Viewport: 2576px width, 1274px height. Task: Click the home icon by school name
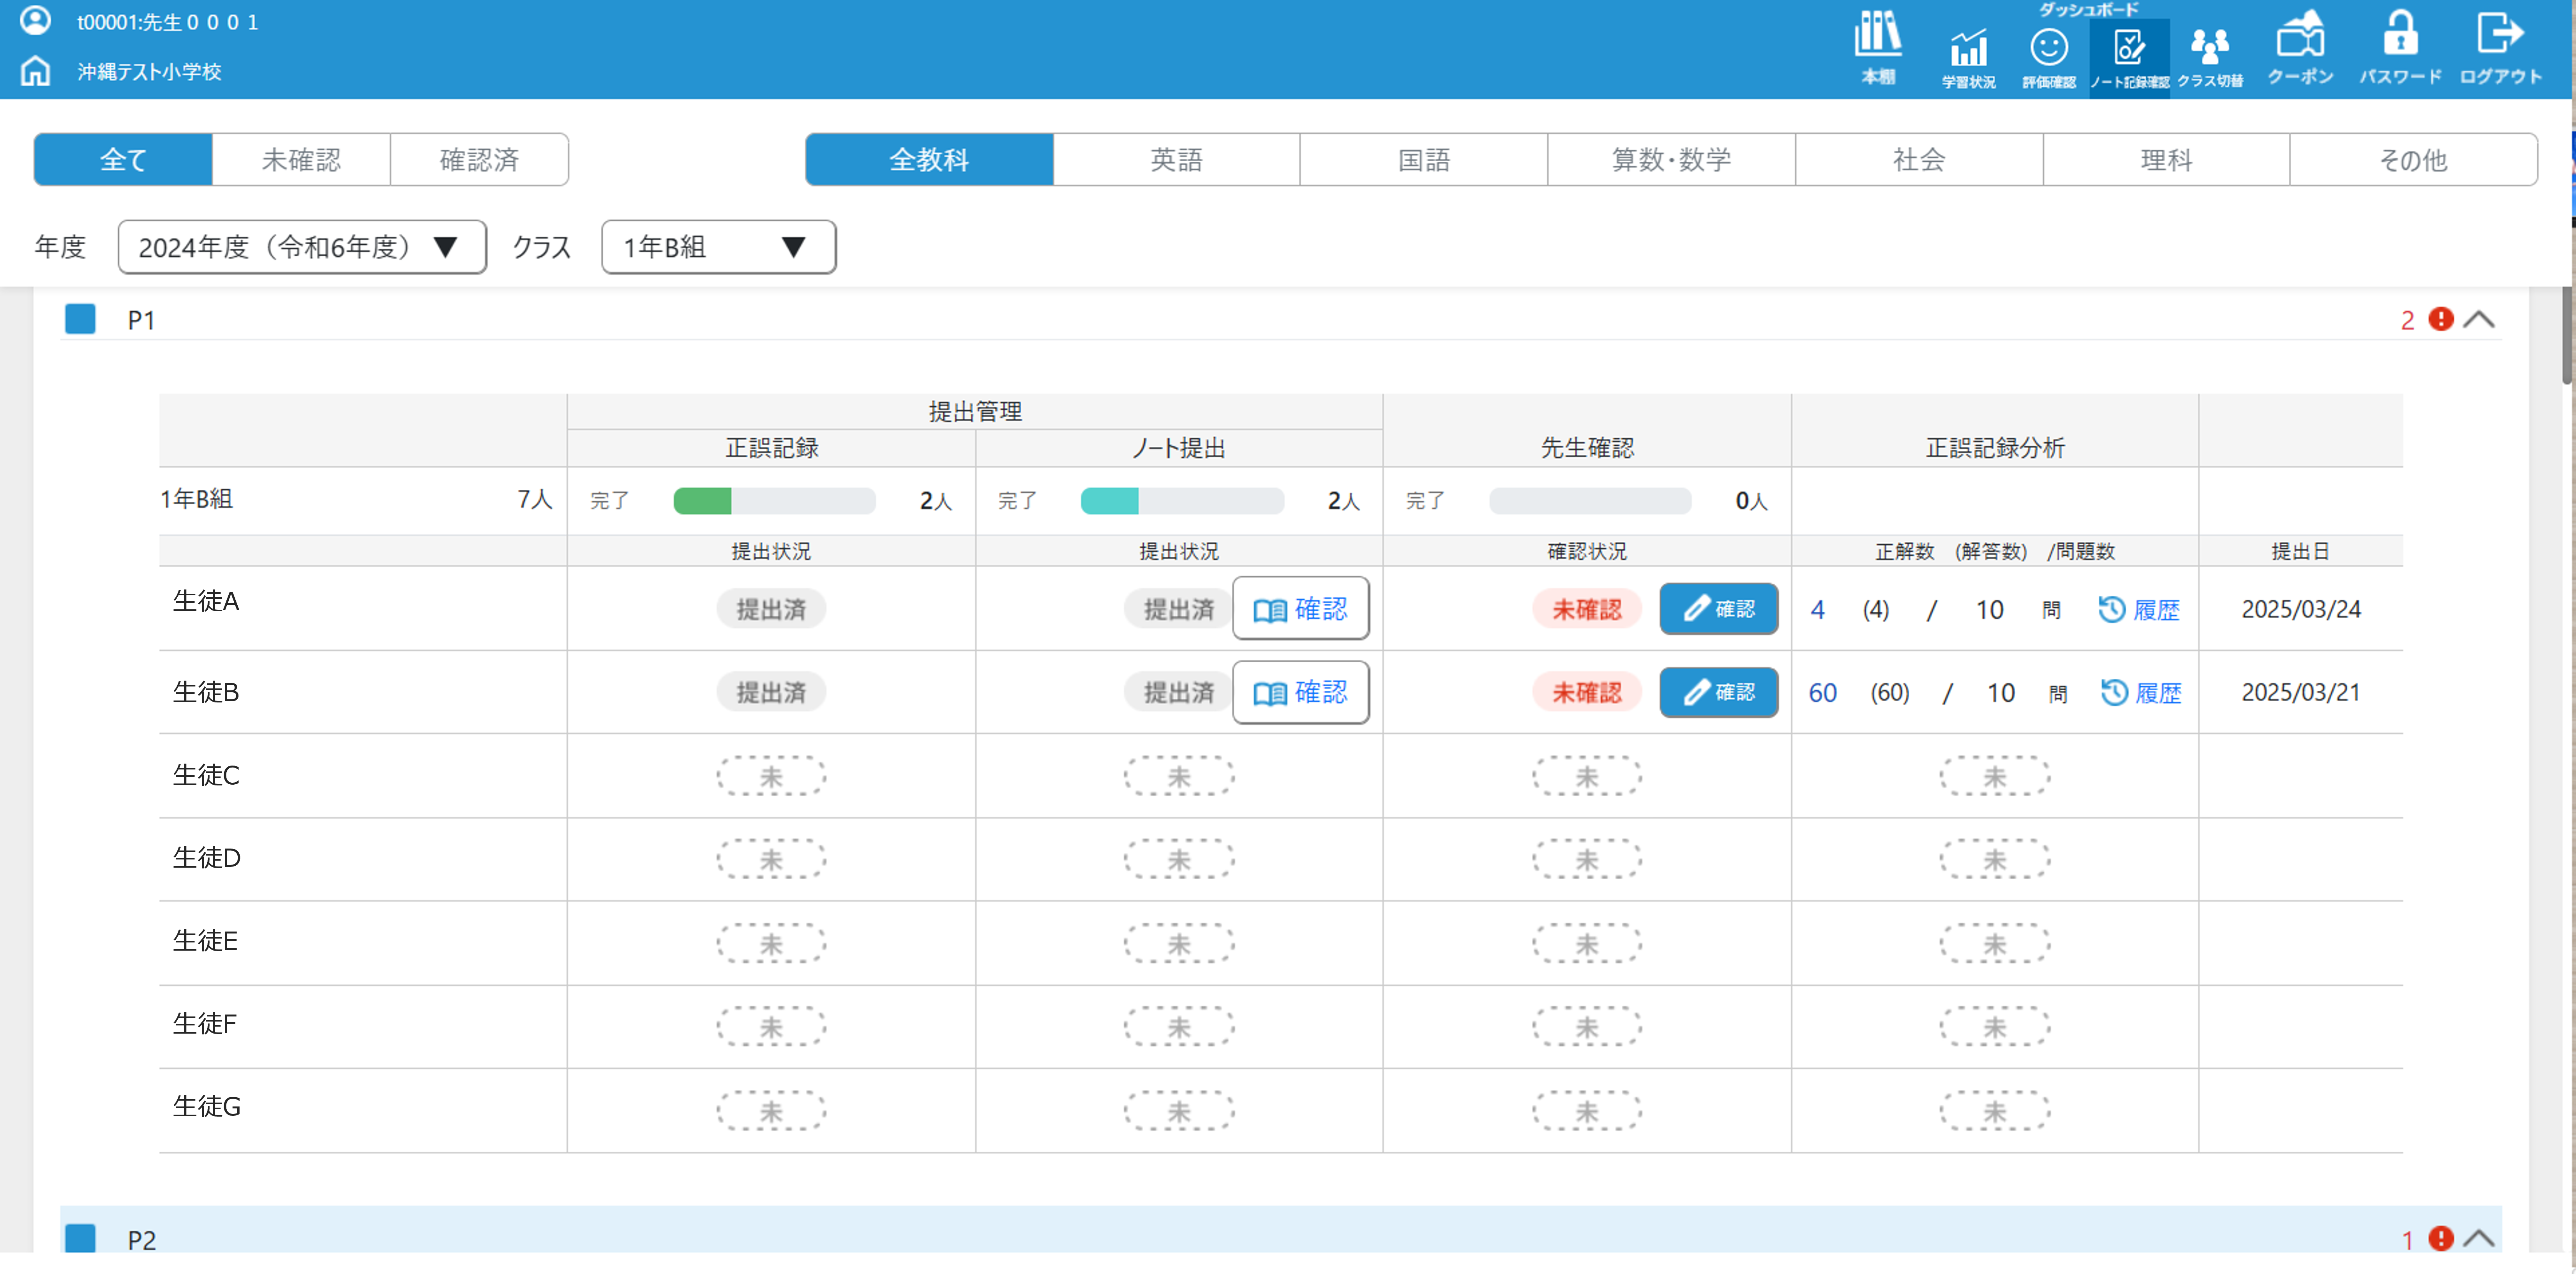36,71
